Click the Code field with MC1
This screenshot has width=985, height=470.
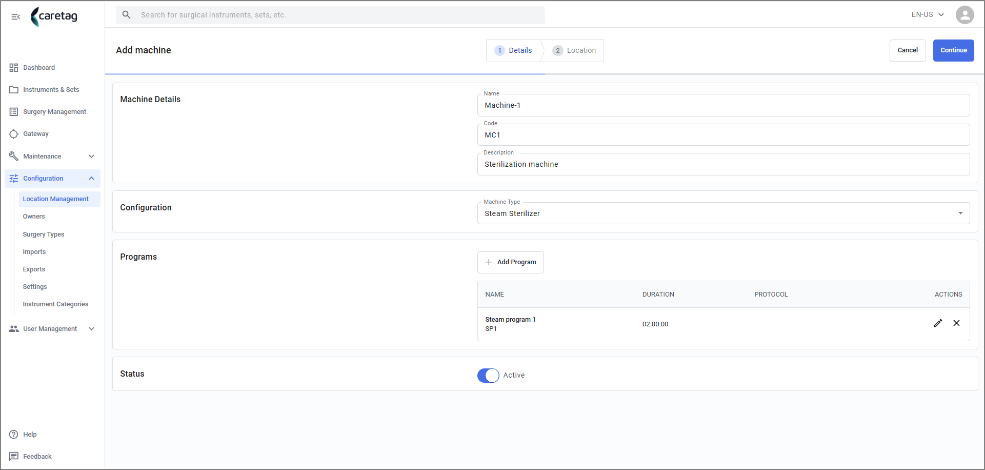[x=723, y=135]
